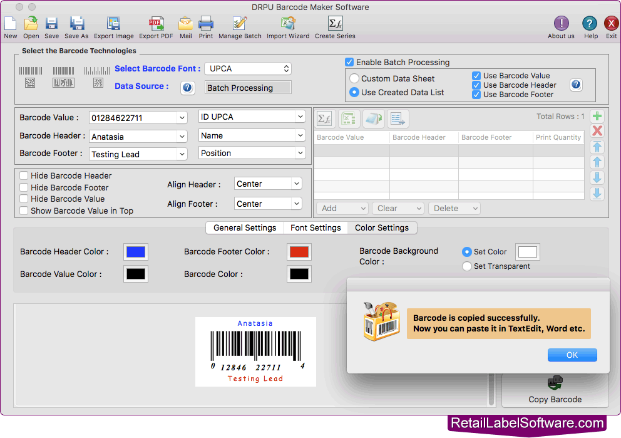Expand the Barcode Value combo box

182,118
